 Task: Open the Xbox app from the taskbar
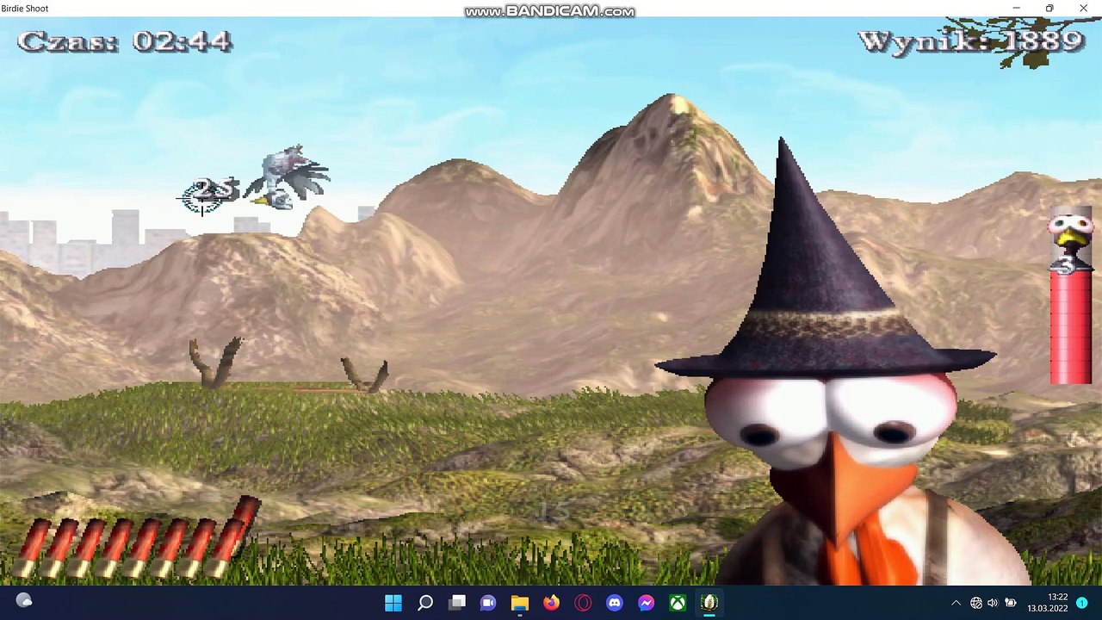pos(678,603)
